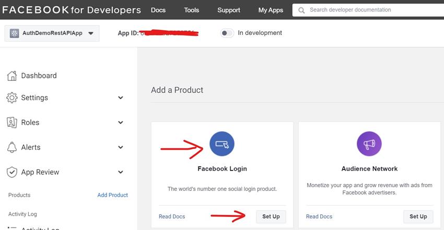The height and width of the screenshot is (230, 444).
Task: Open the Tools menu
Action: pyautogui.click(x=191, y=10)
